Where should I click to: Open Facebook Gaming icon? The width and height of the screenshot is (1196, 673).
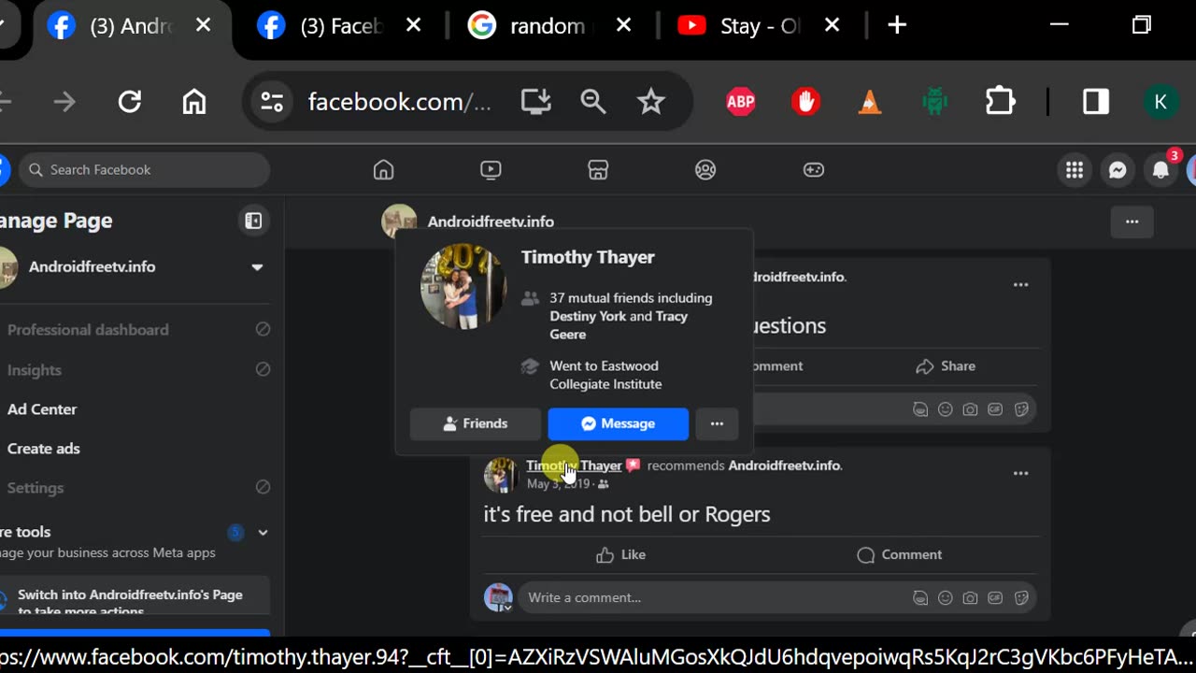point(814,169)
